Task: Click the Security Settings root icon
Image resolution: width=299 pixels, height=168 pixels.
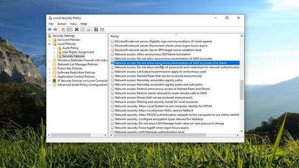Action: [50, 35]
